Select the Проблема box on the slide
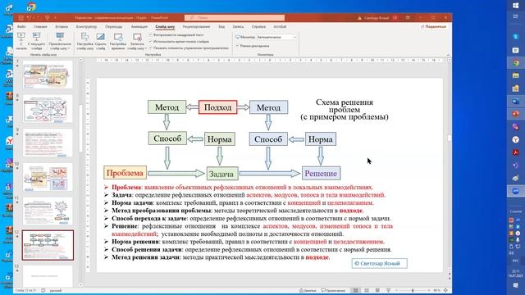The width and height of the screenshot is (525, 295). click(x=125, y=173)
